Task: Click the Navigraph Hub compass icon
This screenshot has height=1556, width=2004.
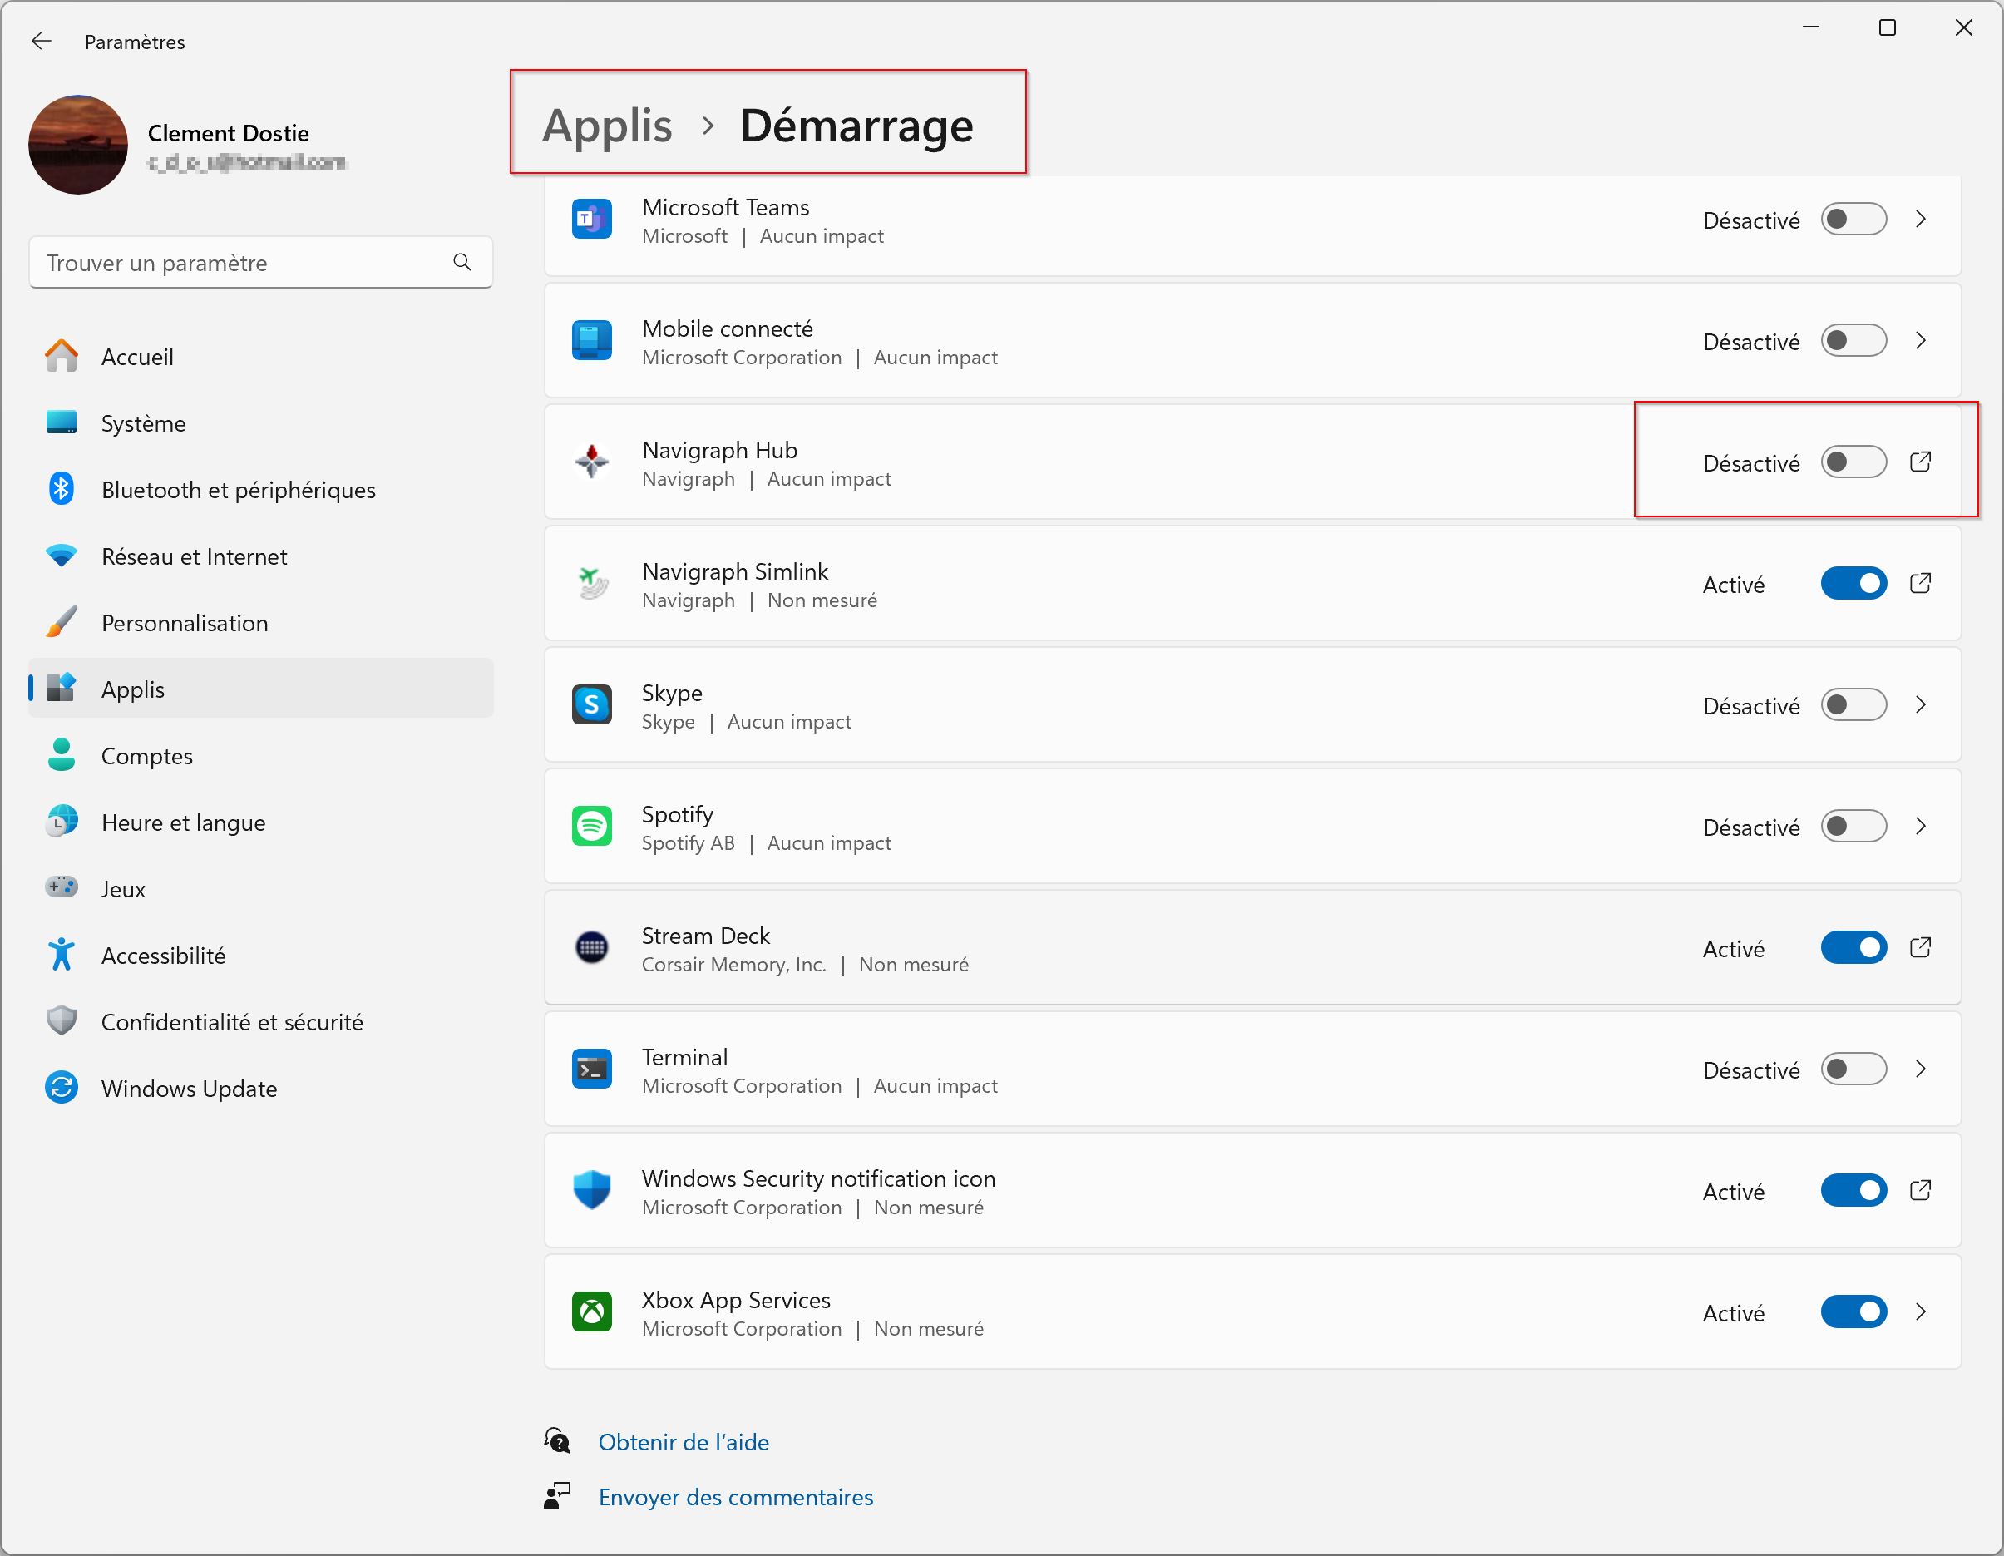Action: point(592,462)
